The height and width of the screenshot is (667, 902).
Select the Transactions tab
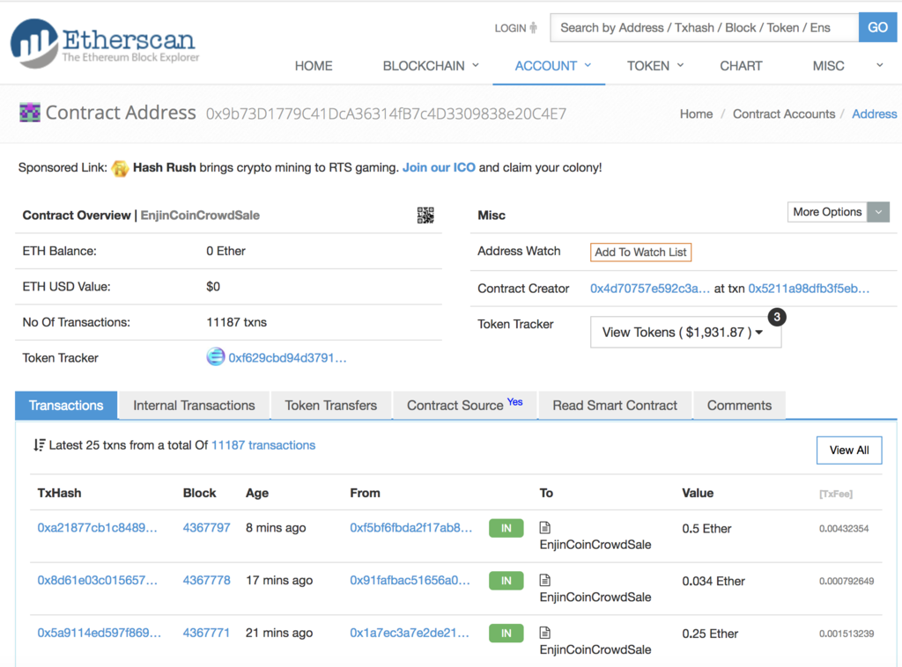[x=66, y=405]
